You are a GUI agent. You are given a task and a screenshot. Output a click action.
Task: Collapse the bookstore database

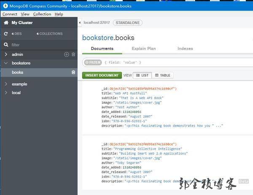[x=6, y=63]
